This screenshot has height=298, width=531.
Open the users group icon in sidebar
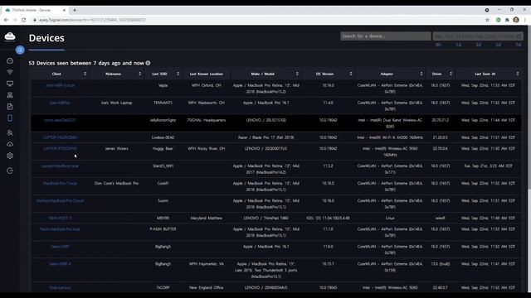pyautogui.click(x=10, y=132)
